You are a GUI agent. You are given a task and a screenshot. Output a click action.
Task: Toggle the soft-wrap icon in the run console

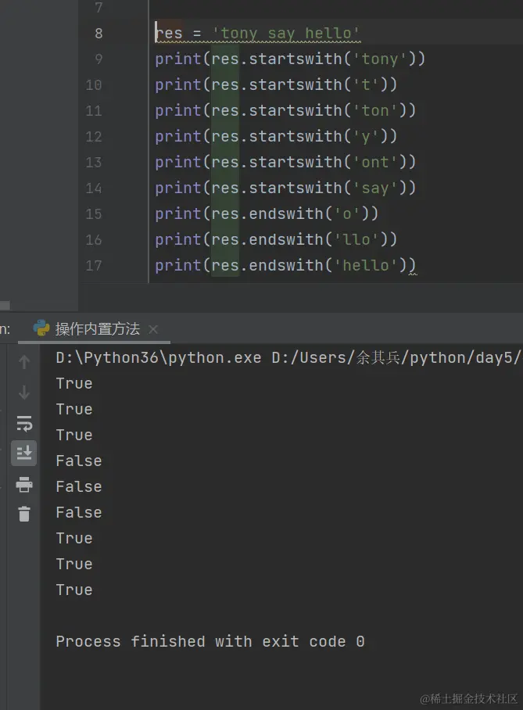click(24, 423)
